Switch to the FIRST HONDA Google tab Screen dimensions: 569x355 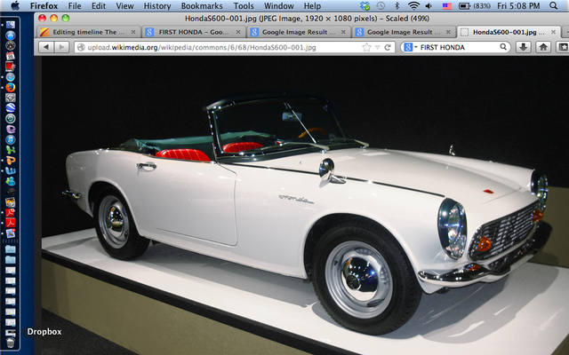click(194, 32)
